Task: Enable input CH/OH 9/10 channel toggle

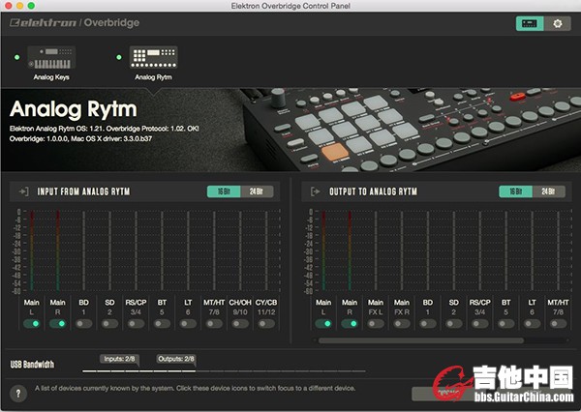Action: (x=240, y=324)
